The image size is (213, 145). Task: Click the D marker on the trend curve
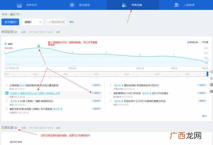[x=106, y=52]
